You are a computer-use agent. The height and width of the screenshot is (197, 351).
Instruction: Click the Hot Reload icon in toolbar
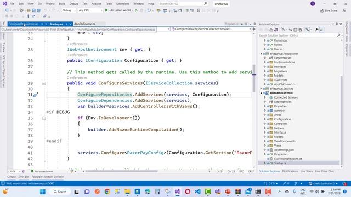coord(149,10)
